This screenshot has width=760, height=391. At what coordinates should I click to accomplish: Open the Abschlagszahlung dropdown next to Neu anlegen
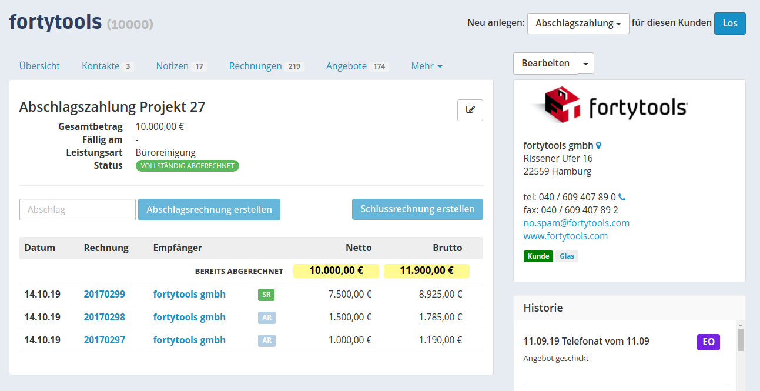(x=578, y=24)
